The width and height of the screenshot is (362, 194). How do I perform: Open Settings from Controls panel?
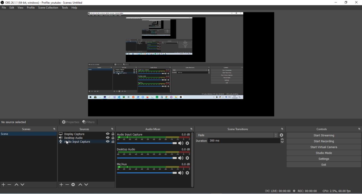click(x=324, y=159)
